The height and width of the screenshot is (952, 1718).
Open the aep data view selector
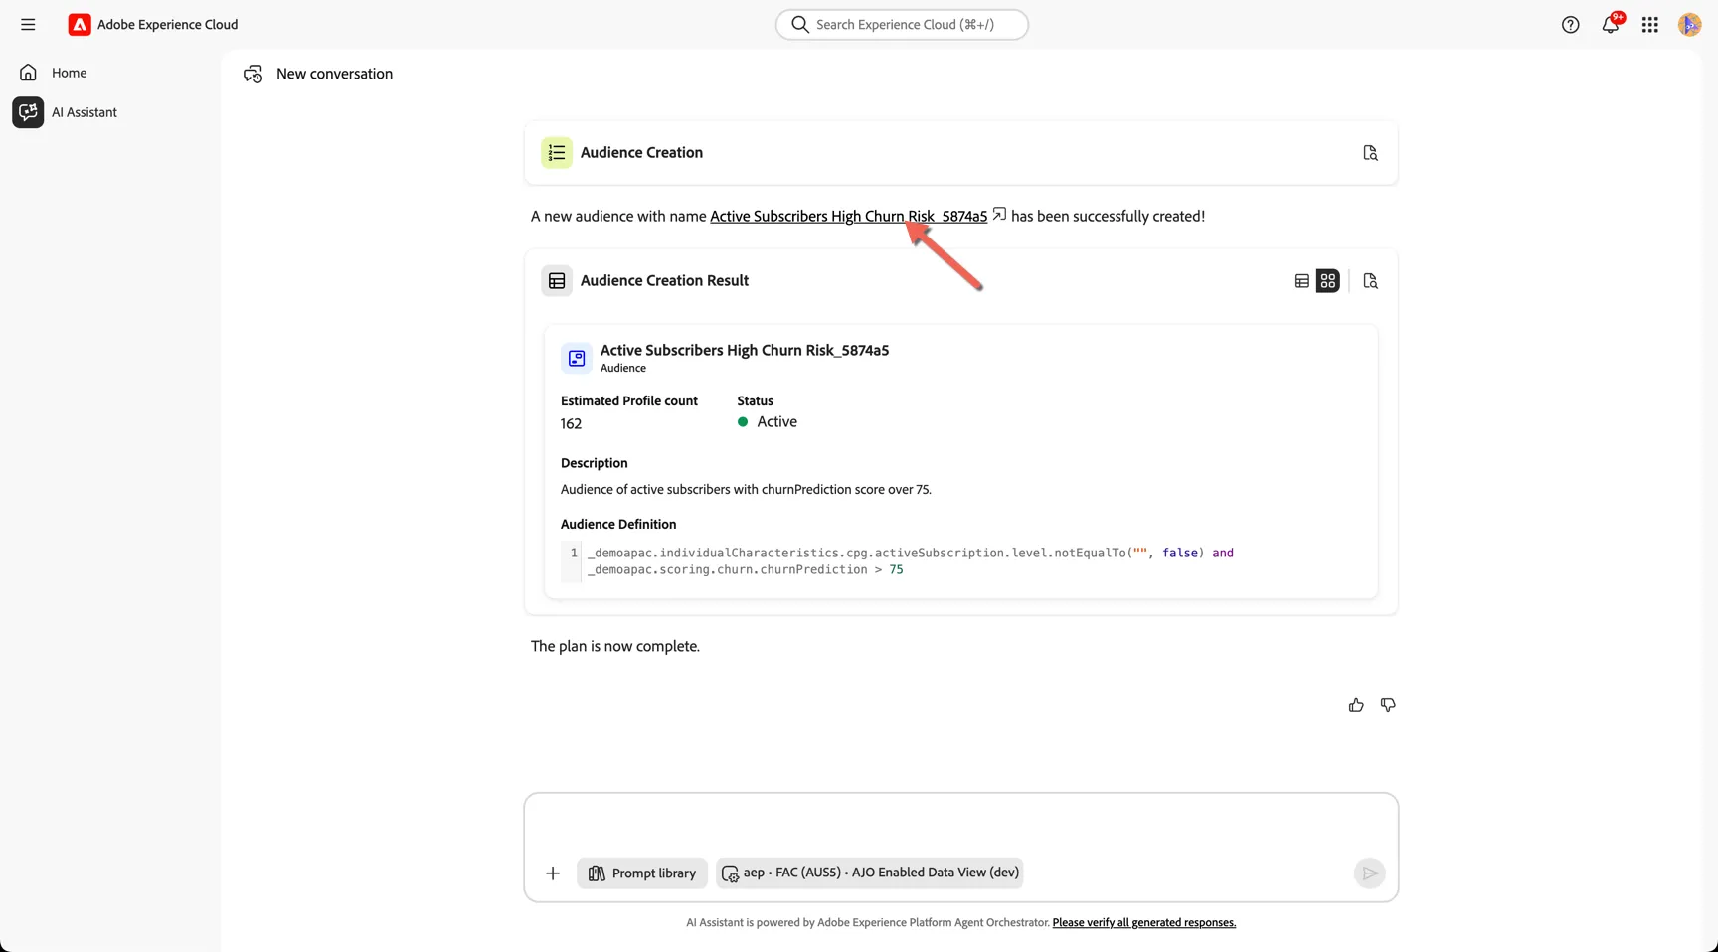point(870,873)
